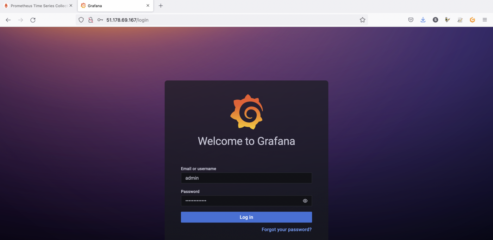Click the key icon in the address bar
The image size is (493, 240).
coord(100,20)
